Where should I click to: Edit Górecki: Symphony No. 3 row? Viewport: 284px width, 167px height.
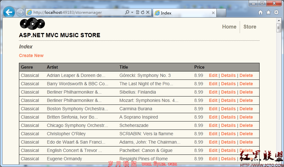pos(213,75)
